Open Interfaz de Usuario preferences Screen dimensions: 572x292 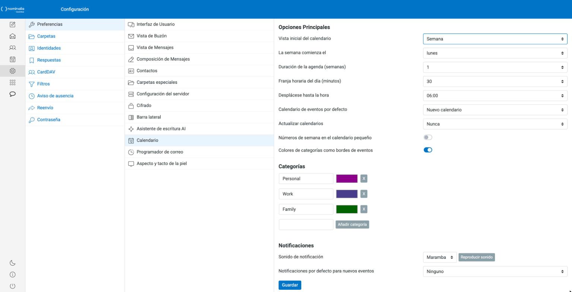(x=199, y=24)
